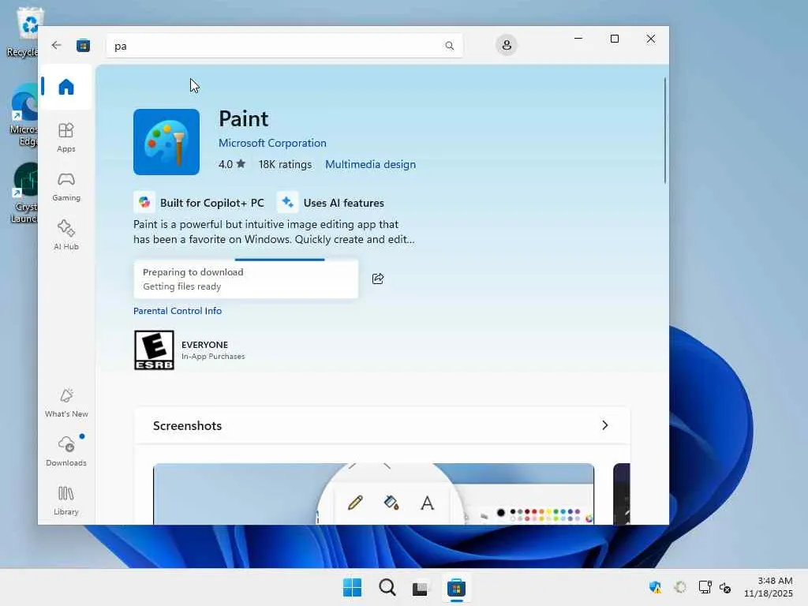
Task: Expand Screenshots with the chevron arrow
Action: click(x=605, y=425)
